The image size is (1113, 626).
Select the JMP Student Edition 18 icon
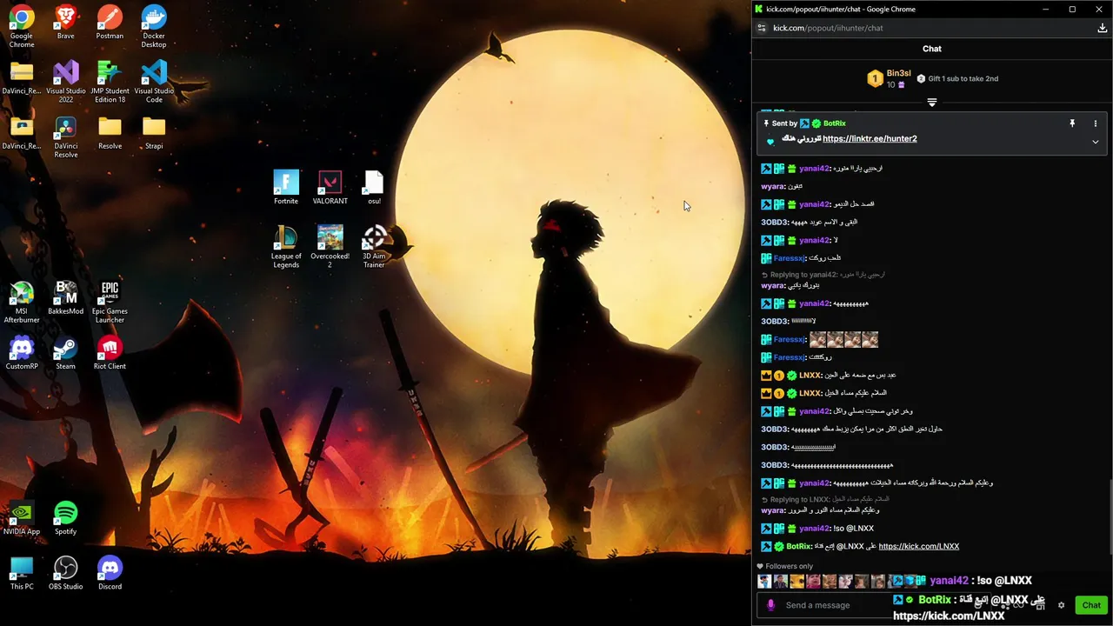110,82
